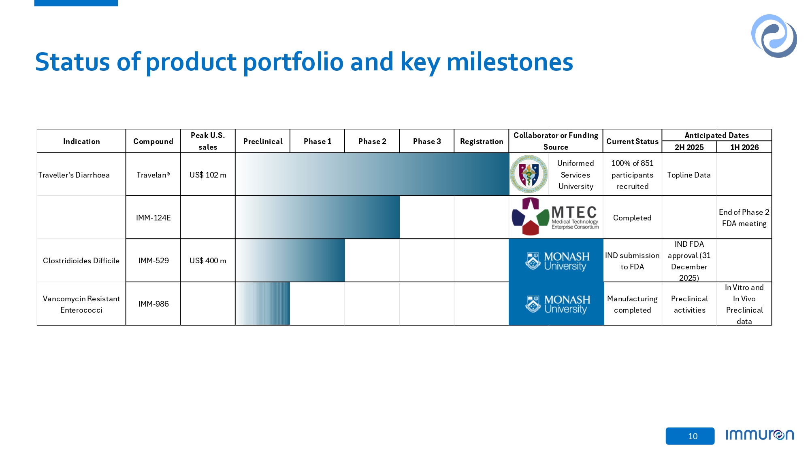Click the Immuron swirl logo top right

click(774, 36)
